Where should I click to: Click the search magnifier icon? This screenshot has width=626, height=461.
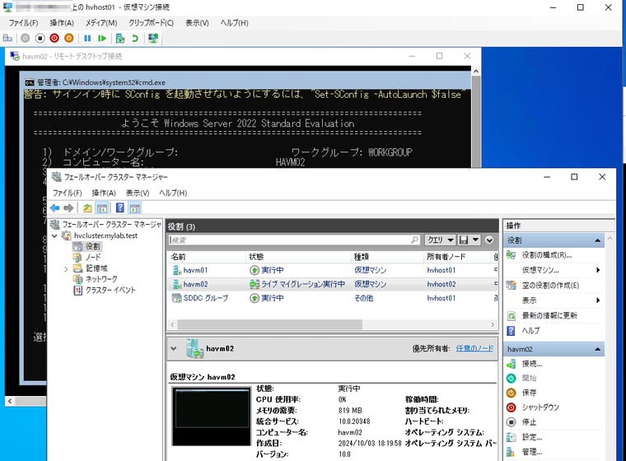click(x=415, y=240)
